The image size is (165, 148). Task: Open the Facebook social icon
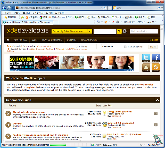(x=155, y=58)
